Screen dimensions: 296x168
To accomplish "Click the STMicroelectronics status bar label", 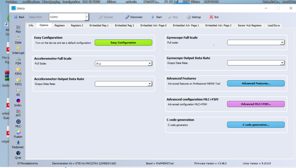I will [28, 164].
